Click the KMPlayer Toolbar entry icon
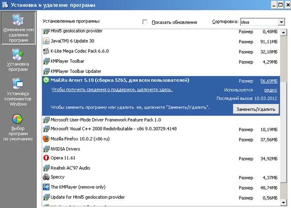The height and width of the screenshot is (208, 291). pos(46,61)
